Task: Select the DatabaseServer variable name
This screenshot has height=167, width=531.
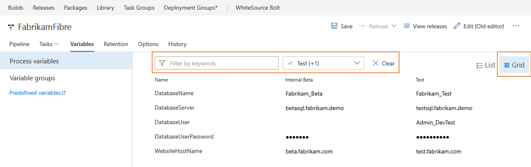Action: click(x=175, y=108)
